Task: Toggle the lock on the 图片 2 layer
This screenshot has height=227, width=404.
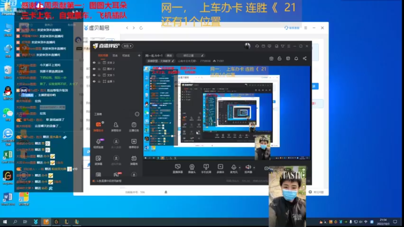Action: click(99, 69)
